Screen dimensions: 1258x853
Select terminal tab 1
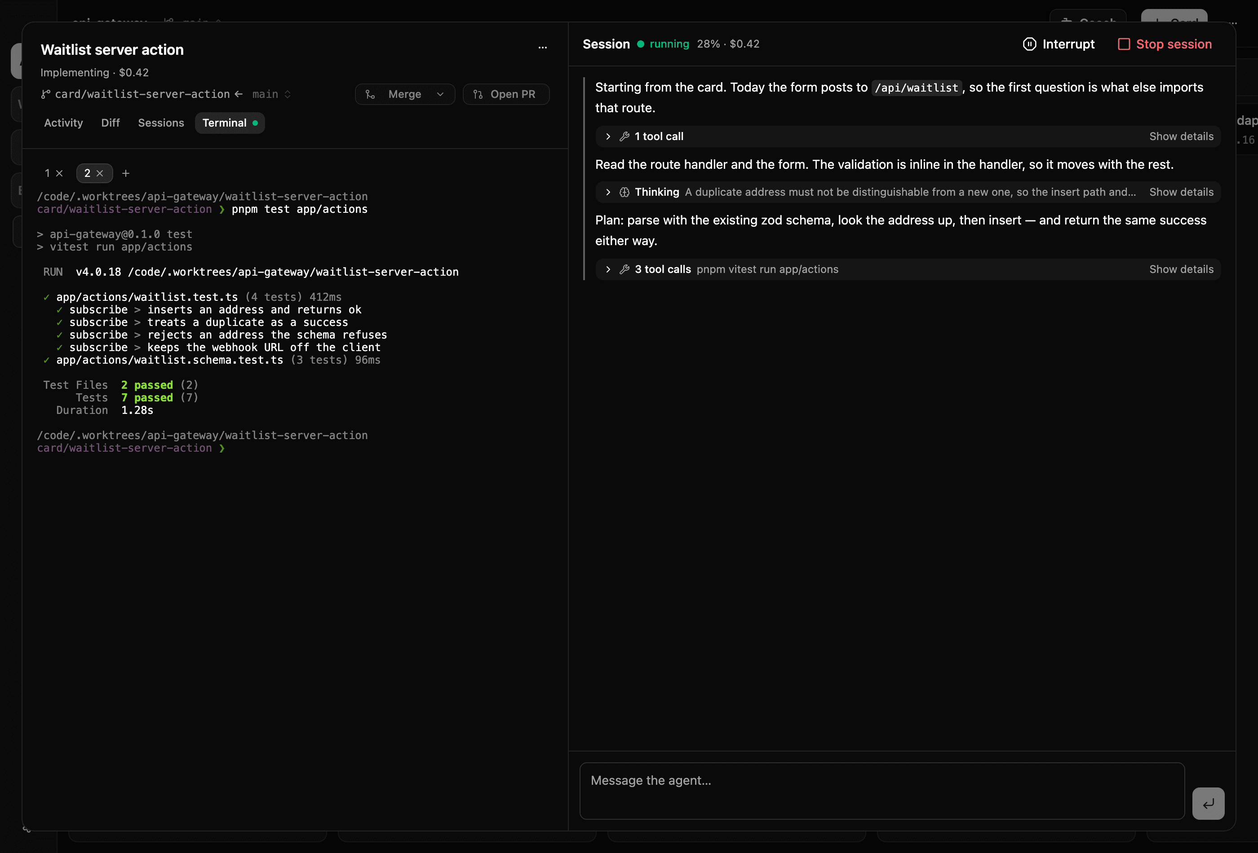pos(47,173)
